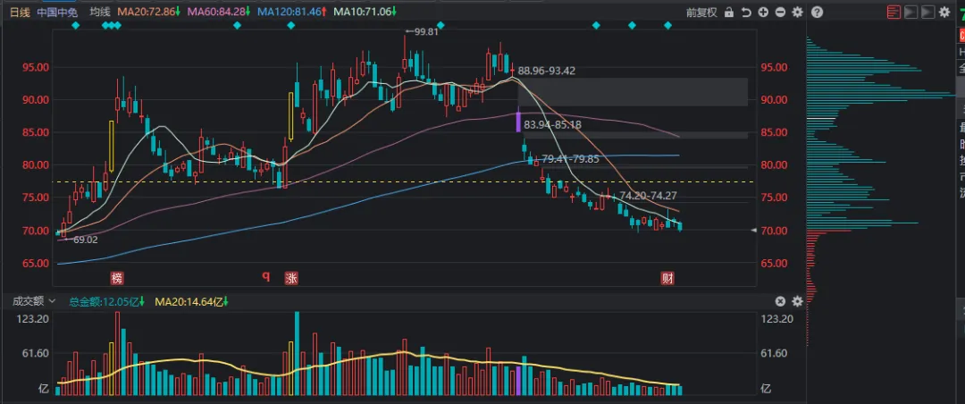Click the 涨 tag below the chart
The height and width of the screenshot is (404, 965).
[291, 278]
